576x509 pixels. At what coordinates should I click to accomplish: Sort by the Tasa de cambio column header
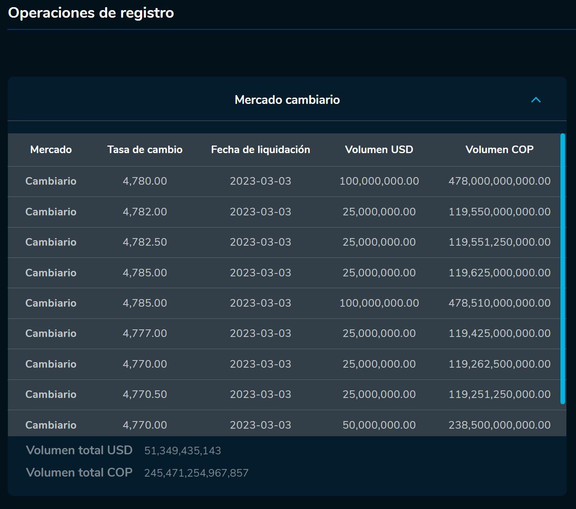[145, 150]
